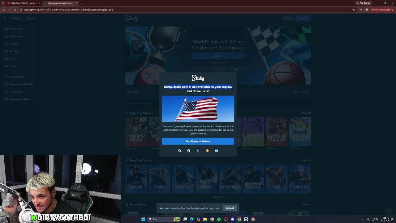
Task: Open the clock showing 9:12 PM
Action: click(x=385, y=219)
